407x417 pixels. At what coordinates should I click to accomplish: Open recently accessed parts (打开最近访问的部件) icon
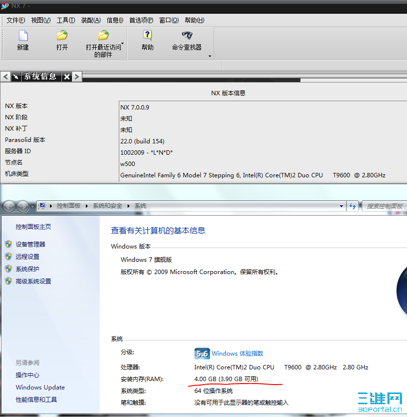(x=103, y=35)
